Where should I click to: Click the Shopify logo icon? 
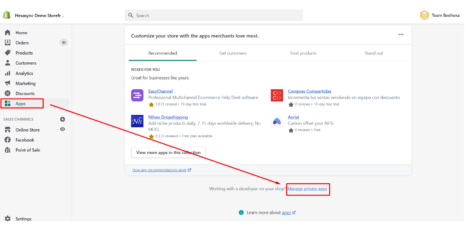pos(7,15)
